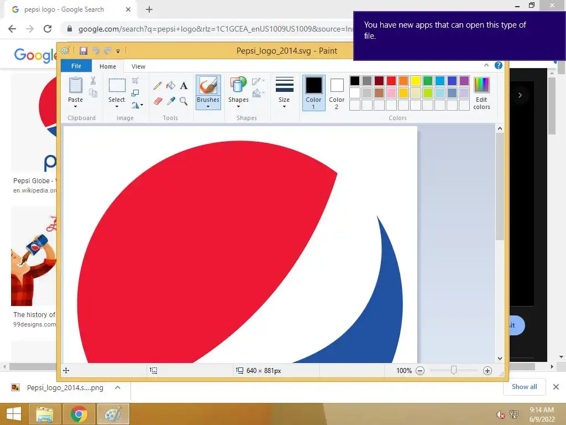Viewport: 566px width, 425px height.
Task: Click the Copy icon in Clipboard
Action: click(93, 93)
